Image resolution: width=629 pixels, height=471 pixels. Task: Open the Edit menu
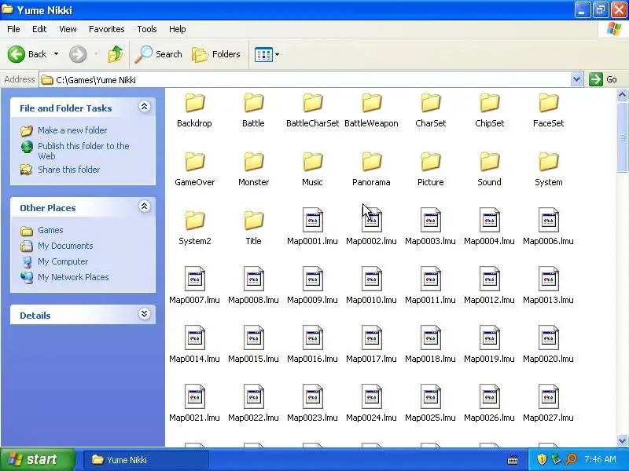tap(39, 29)
